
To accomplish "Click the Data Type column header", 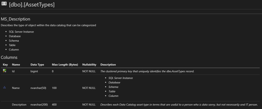I will (37, 65).
